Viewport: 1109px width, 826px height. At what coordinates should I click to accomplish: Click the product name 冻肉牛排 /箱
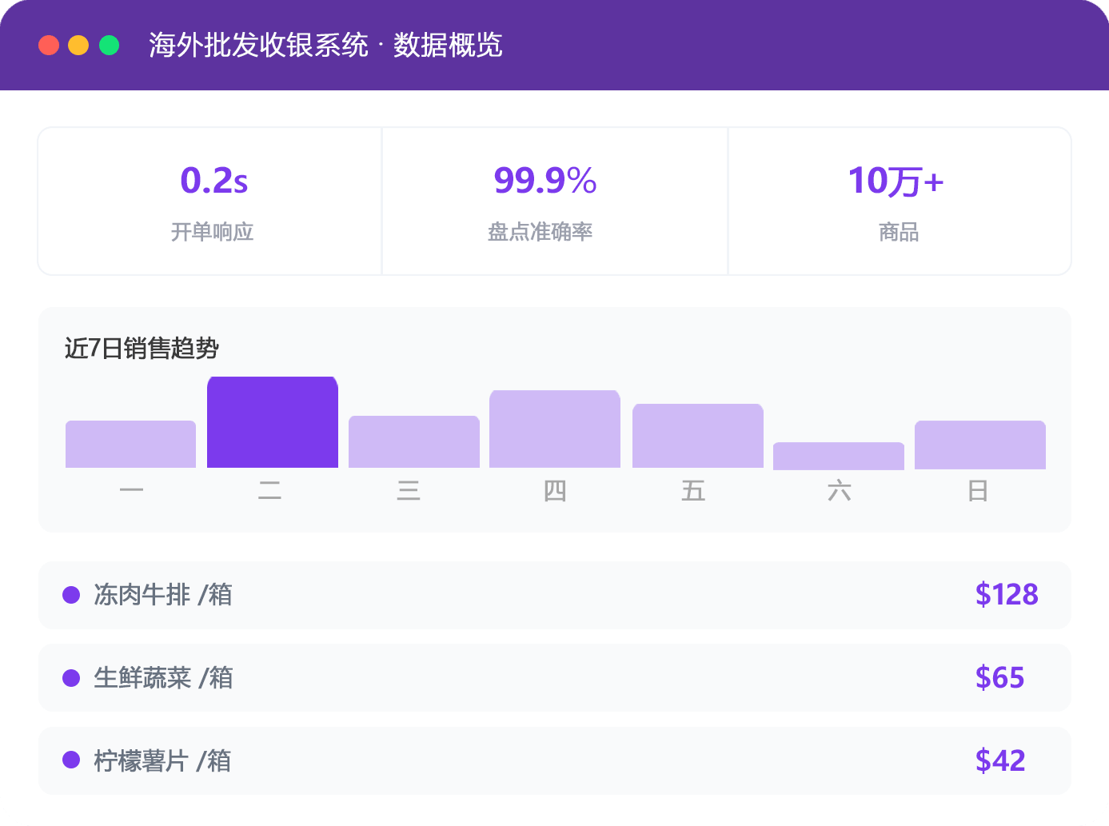click(x=163, y=595)
